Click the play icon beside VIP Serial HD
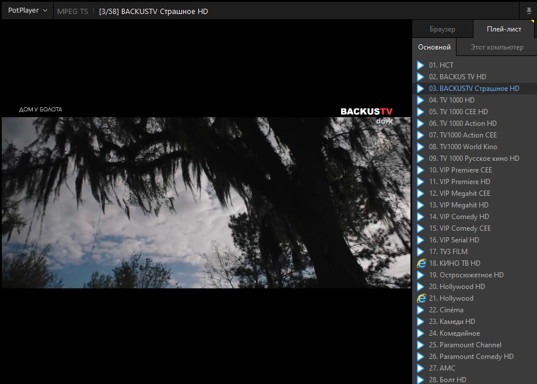The width and height of the screenshot is (537, 384). pos(420,239)
